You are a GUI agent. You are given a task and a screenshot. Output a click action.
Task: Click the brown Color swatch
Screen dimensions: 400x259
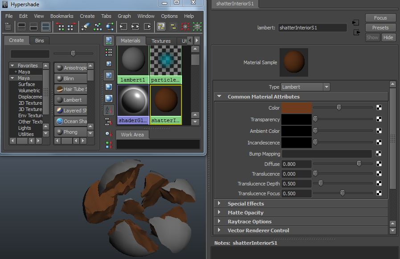pyautogui.click(x=297, y=107)
